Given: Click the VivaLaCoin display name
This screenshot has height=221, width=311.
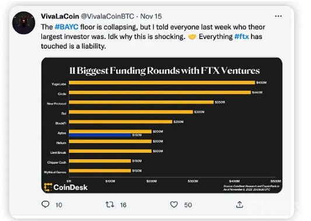Looking at the screenshot, I should pos(60,16).
